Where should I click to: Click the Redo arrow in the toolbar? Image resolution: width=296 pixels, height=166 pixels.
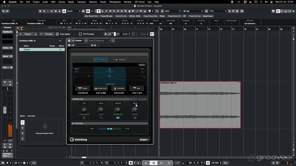[x=7, y=11]
